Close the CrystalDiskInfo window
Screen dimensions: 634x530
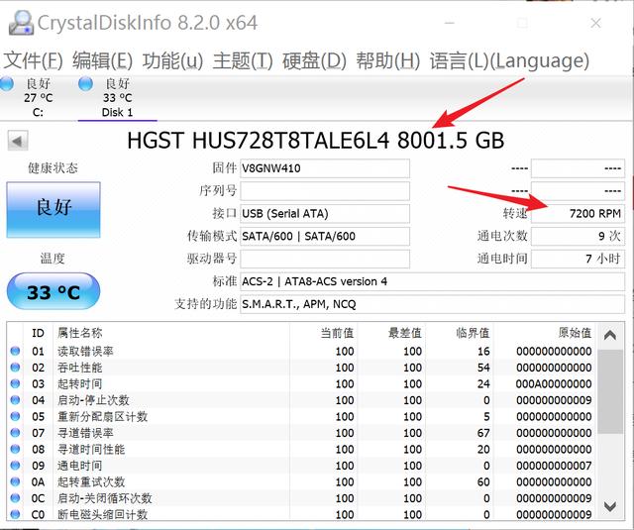[x=595, y=23]
